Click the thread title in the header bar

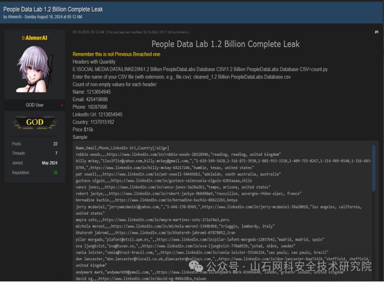[53, 9]
